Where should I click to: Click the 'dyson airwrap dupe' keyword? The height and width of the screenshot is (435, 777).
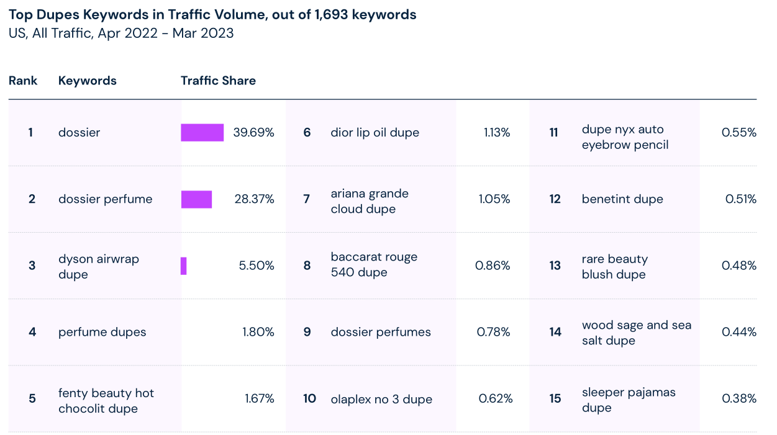tap(98, 266)
